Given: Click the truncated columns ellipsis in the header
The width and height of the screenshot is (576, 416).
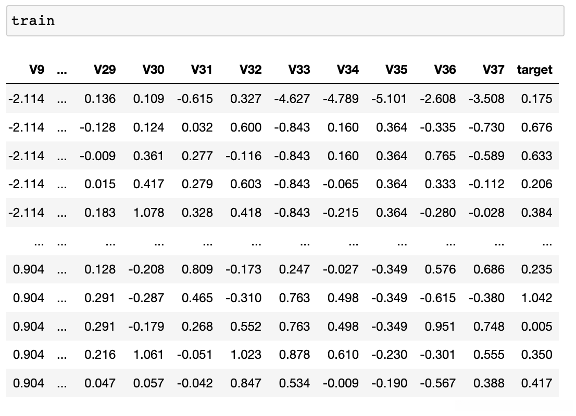Looking at the screenshot, I should [62, 70].
